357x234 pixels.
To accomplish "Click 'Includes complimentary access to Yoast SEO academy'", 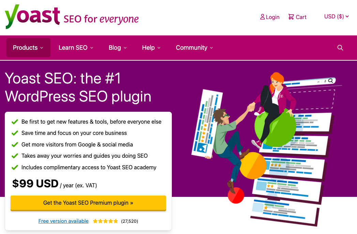I will pyautogui.click(x=89, y=167).
